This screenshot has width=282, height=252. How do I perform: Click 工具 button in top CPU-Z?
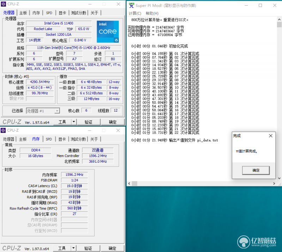62,122
